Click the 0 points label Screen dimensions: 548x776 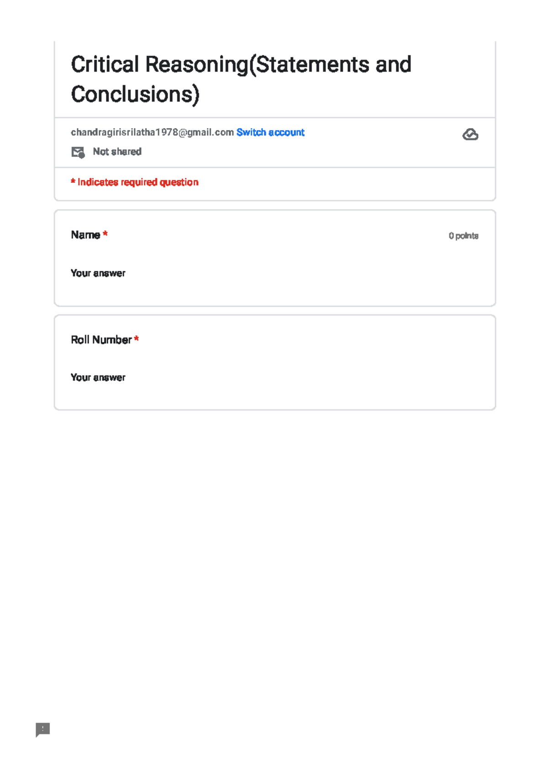[x=463, y=235]
